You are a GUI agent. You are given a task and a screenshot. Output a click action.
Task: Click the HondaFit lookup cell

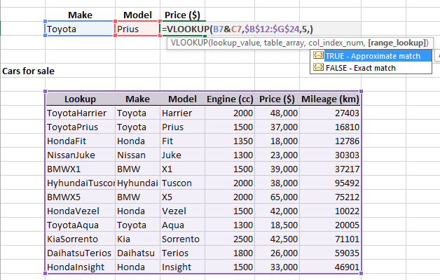coord(80,141)
